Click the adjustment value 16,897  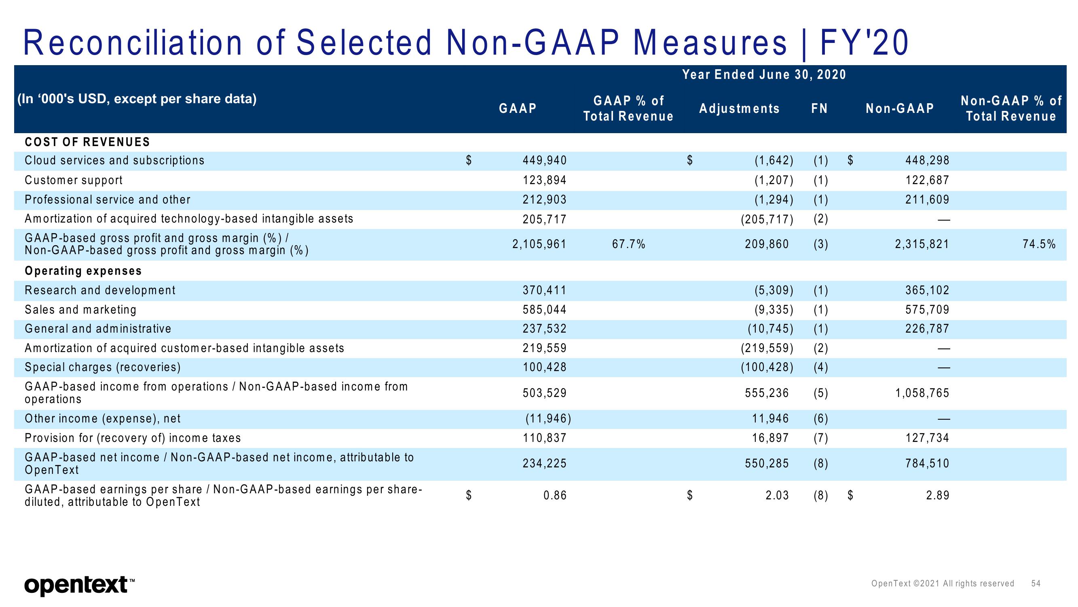pyautogui.click(x=770, y=438)
